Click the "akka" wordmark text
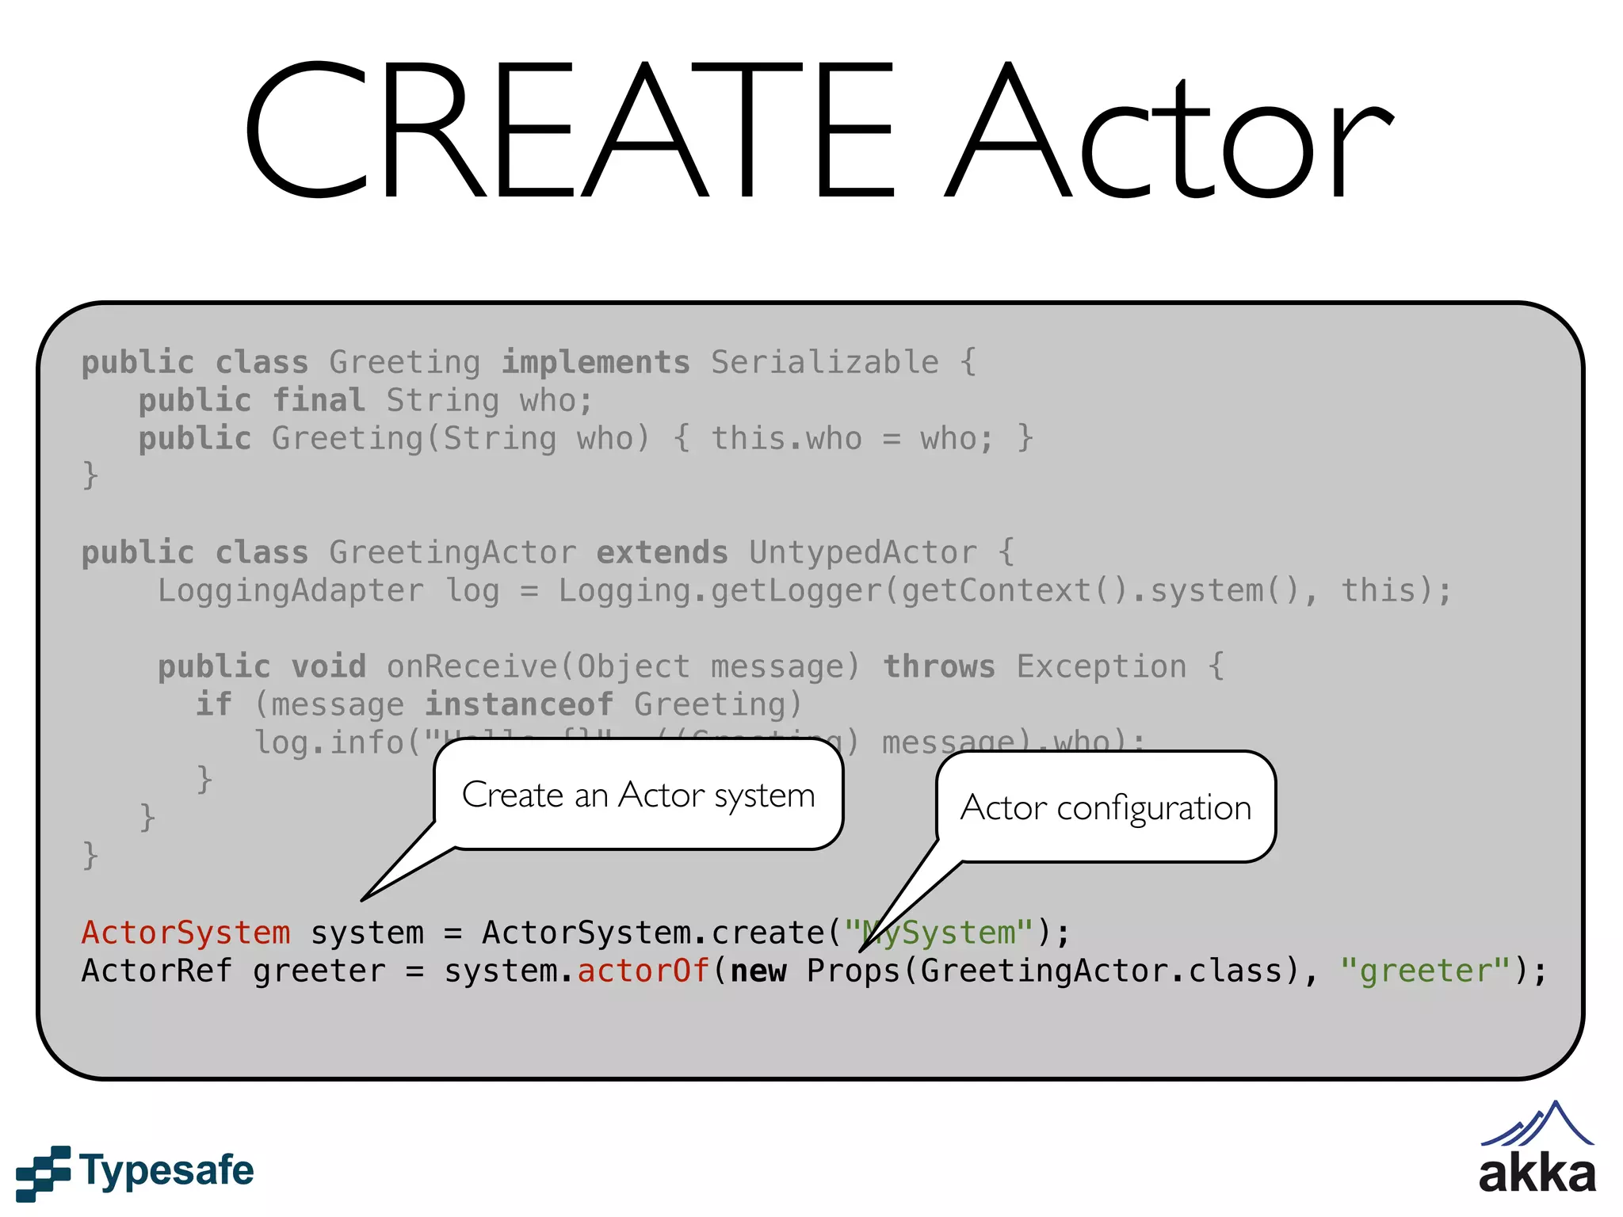Viewport: 1623px width, 1217px height. pyautogui.click(x=1537, y=1173)
